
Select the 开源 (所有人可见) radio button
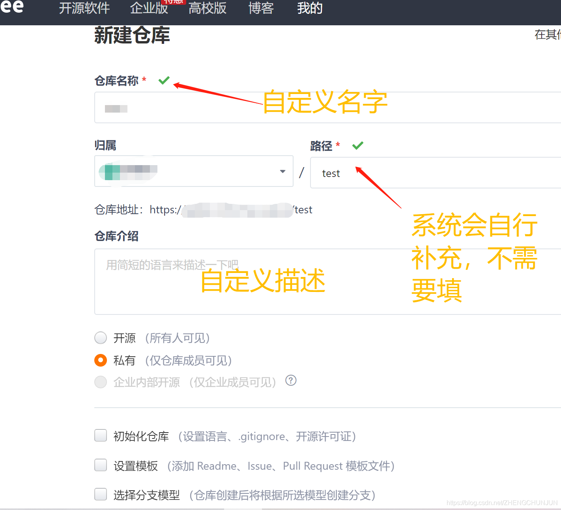pyautogui.click(x=101, y=338)
